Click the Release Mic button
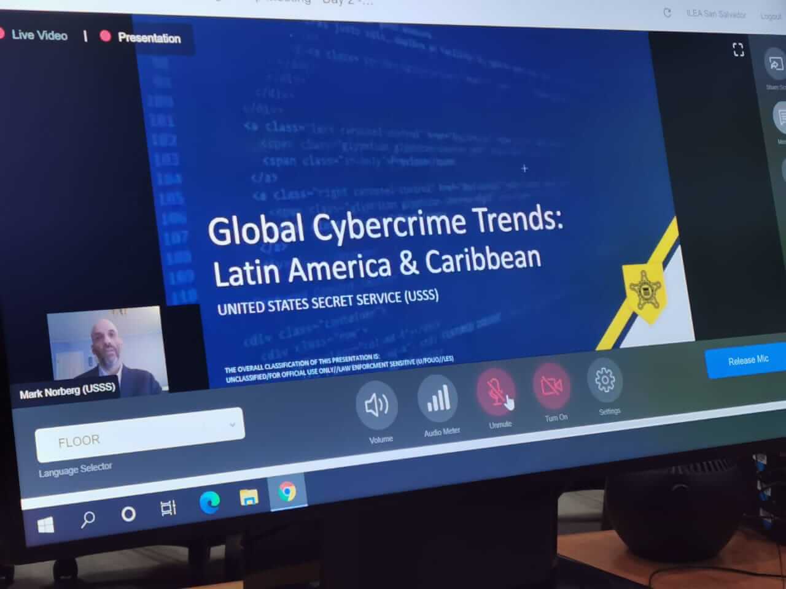The width and height of the screenshot is (786, 589). pos(747,360)
